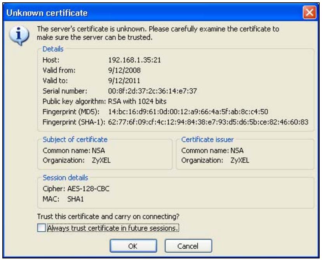Click Common name NSA under Certificate issuer
This screenshot has width=322, height=260.
(x=212, y=151)
